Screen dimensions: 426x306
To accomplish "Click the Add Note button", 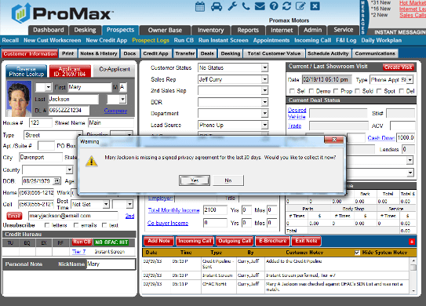I will click(x=158, y=241).
